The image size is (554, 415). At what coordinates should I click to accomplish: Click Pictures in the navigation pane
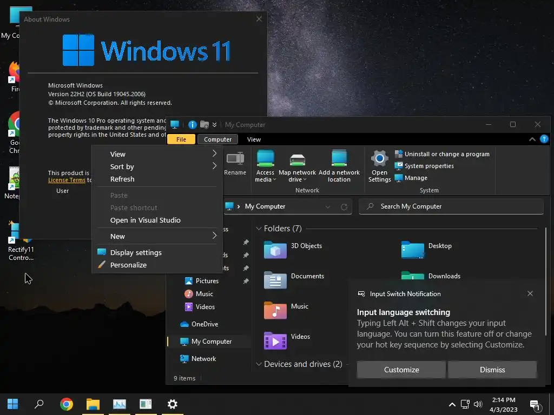(202, 281)
